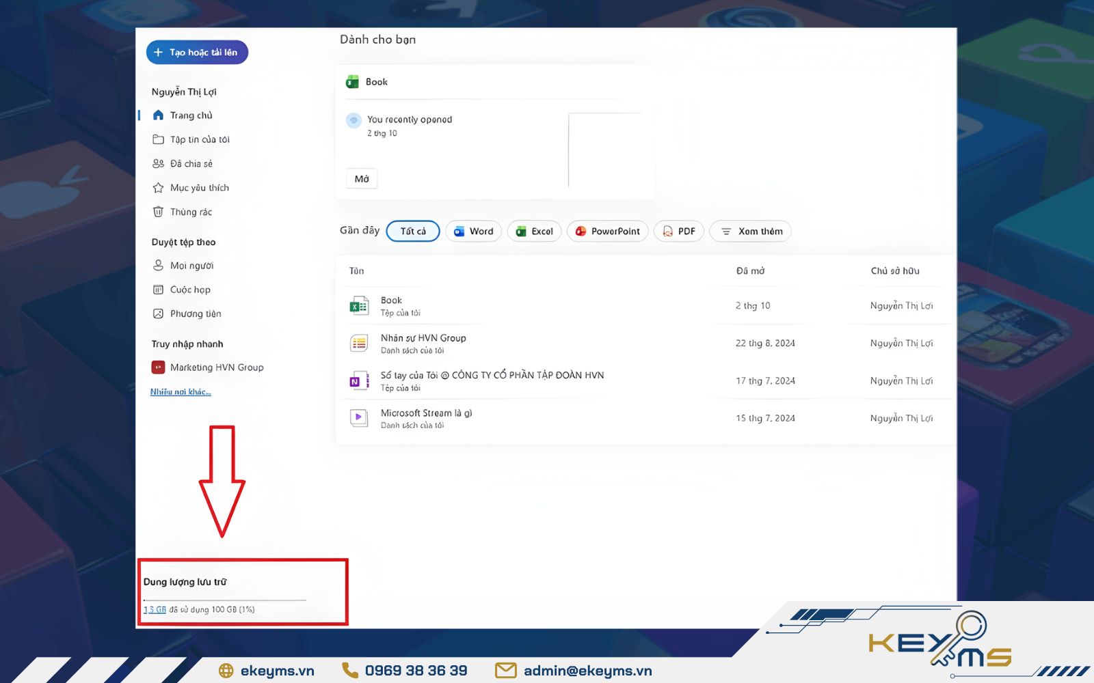The width and height of the screenshot is (1094, 683).
Task: Click the storage usage progress bar
Action: [224, 600]
